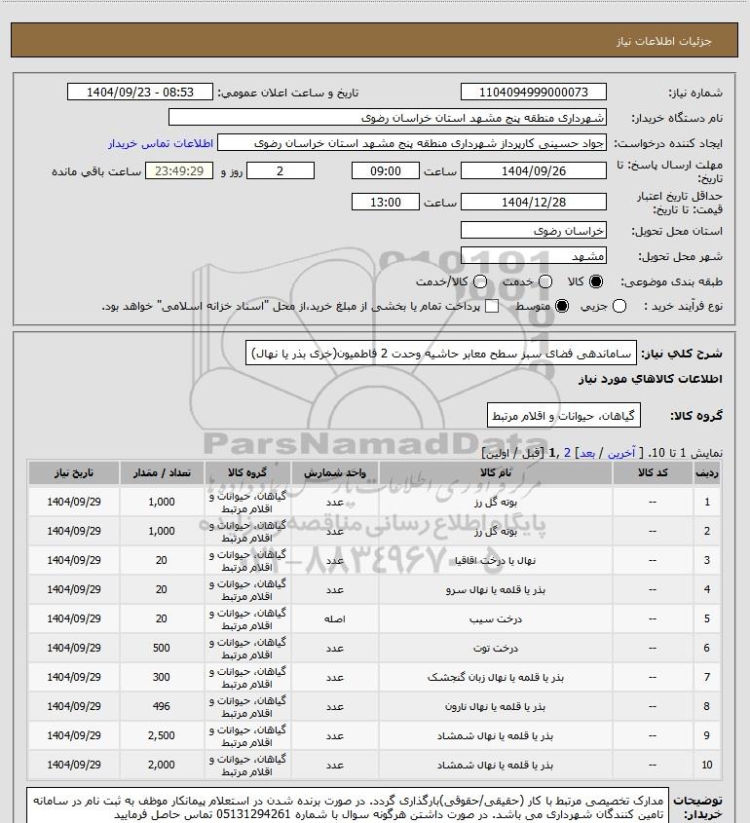Viewport: 750px width, 823px height.
Task: Click the کد کالا column header
Action: [x=653, y=472]
